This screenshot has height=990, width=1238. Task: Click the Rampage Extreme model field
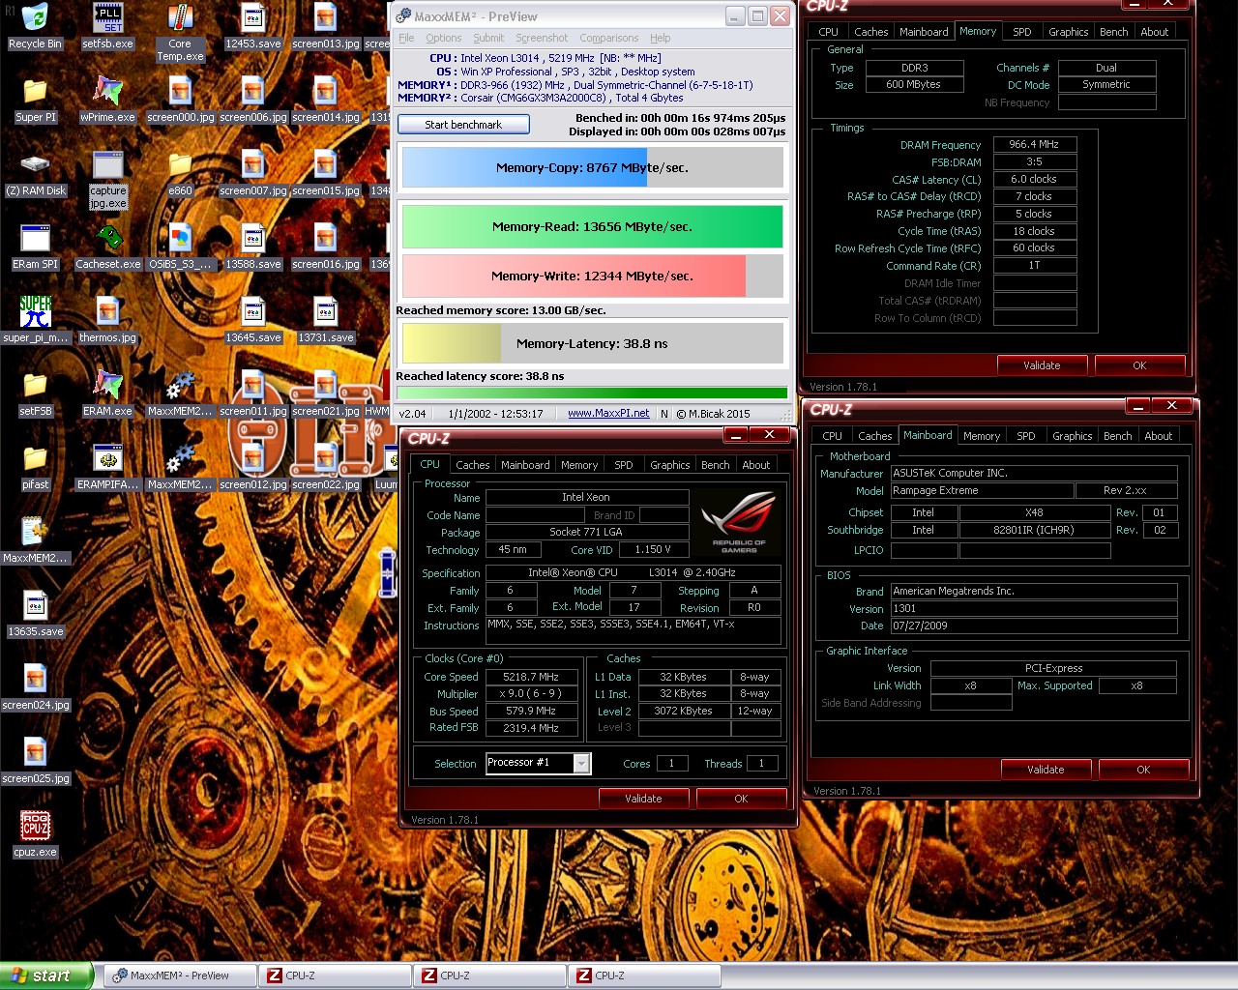(x=982, y=490)
